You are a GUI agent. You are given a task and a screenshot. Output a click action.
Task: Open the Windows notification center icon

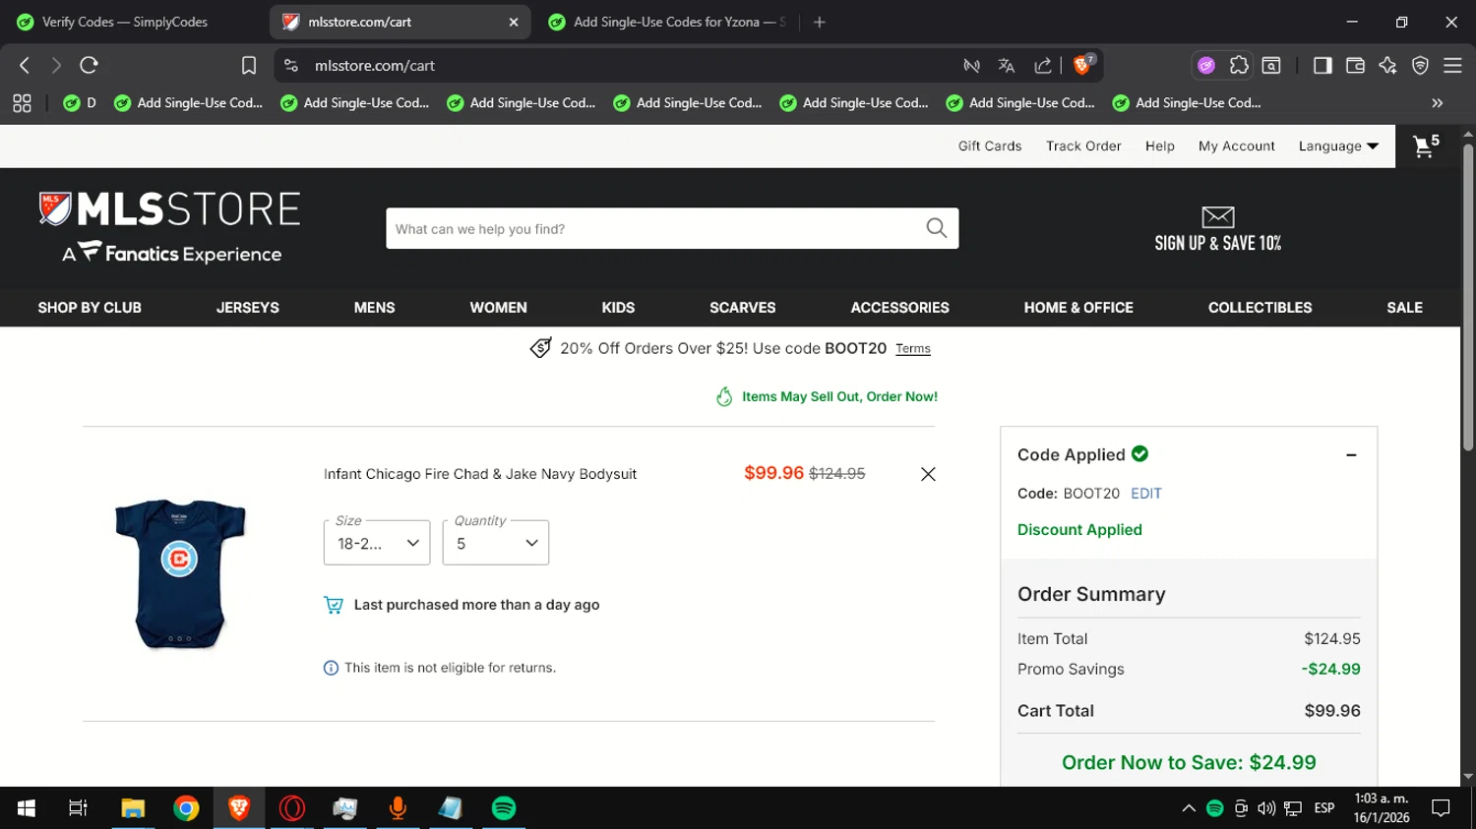(1442, 808)
